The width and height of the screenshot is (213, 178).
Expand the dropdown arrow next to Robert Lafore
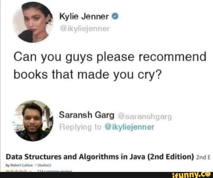[x=36, y=165]
